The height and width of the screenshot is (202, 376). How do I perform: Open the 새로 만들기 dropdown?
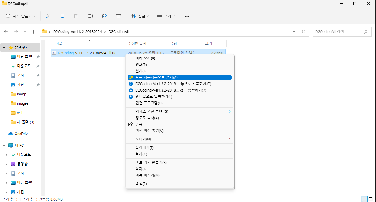[x=21, y=16]
